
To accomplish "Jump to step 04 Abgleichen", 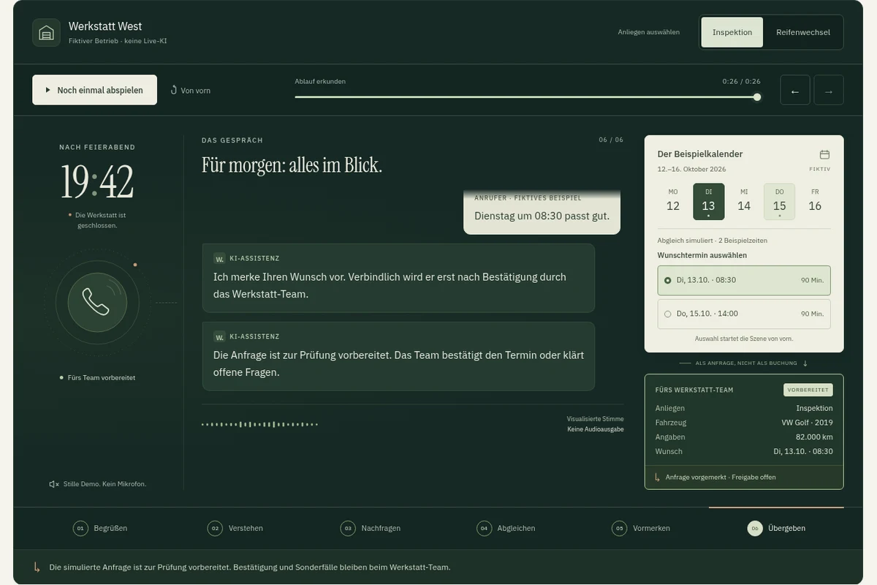I will click(x=506, y=528).
